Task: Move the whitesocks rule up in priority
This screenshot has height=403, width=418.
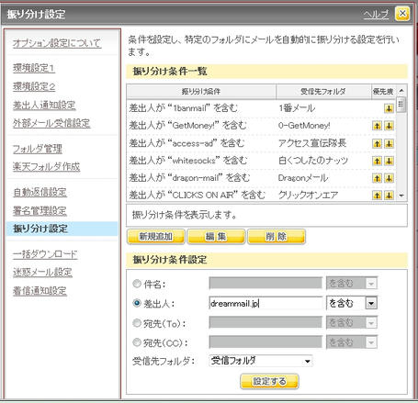Action: [x=377, y=161]
